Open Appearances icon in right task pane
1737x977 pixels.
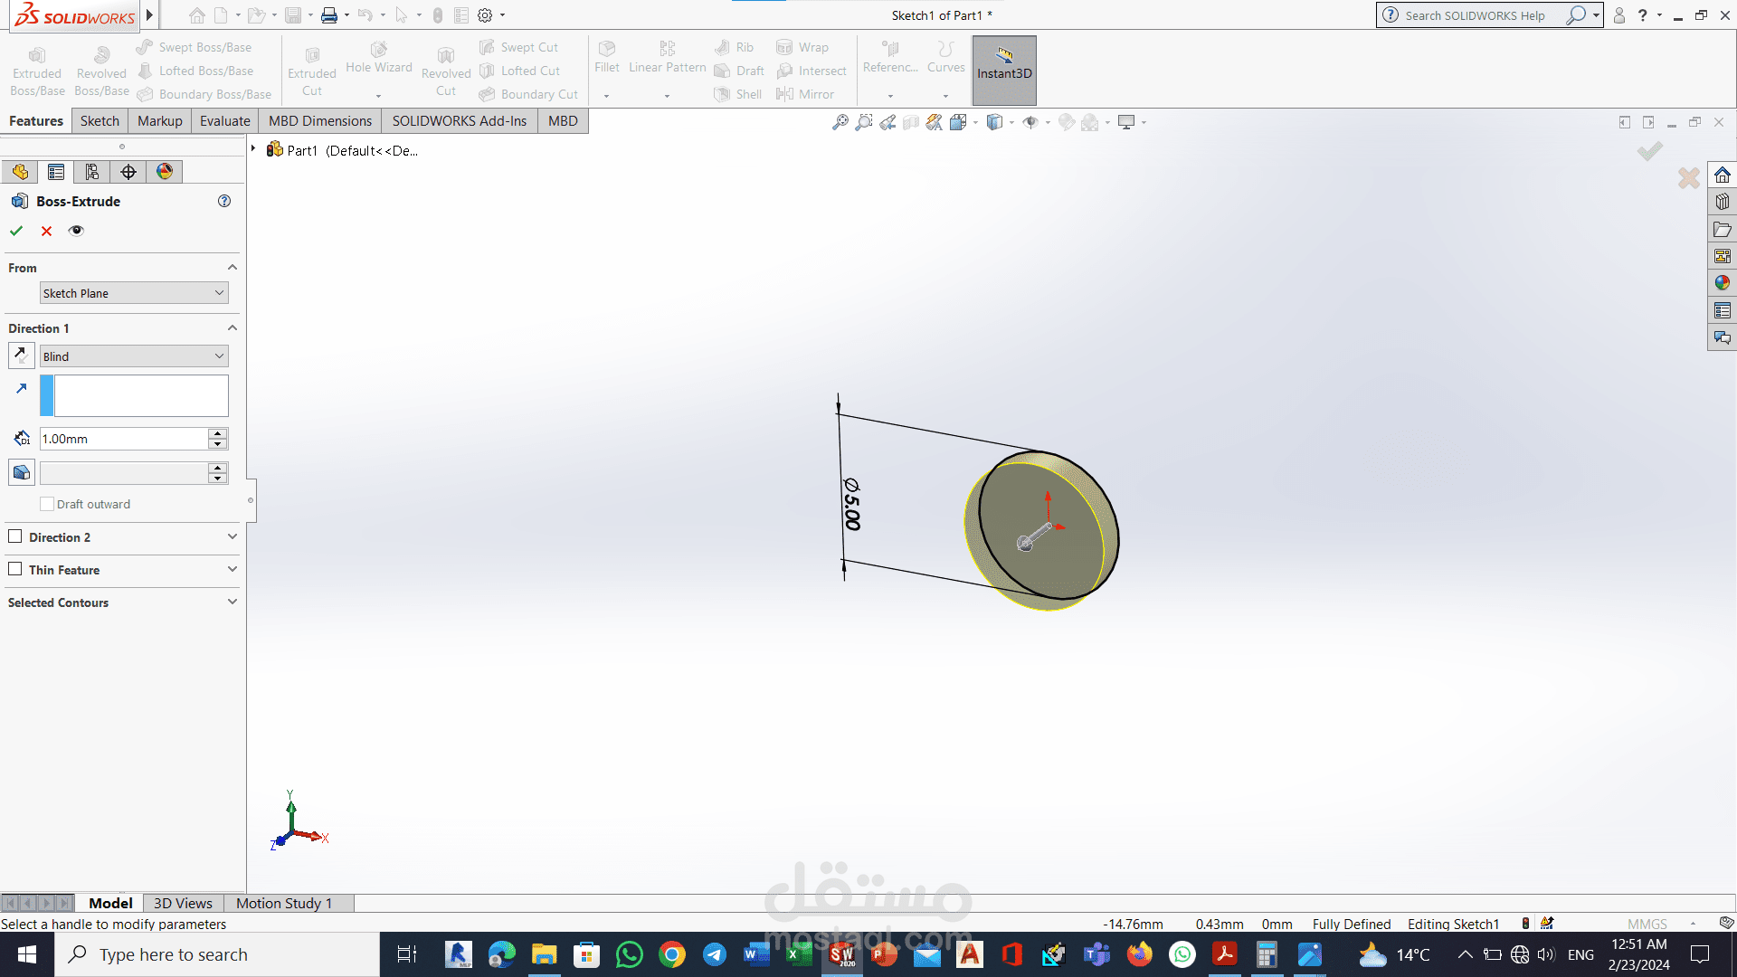click(x=1722, y=283)
